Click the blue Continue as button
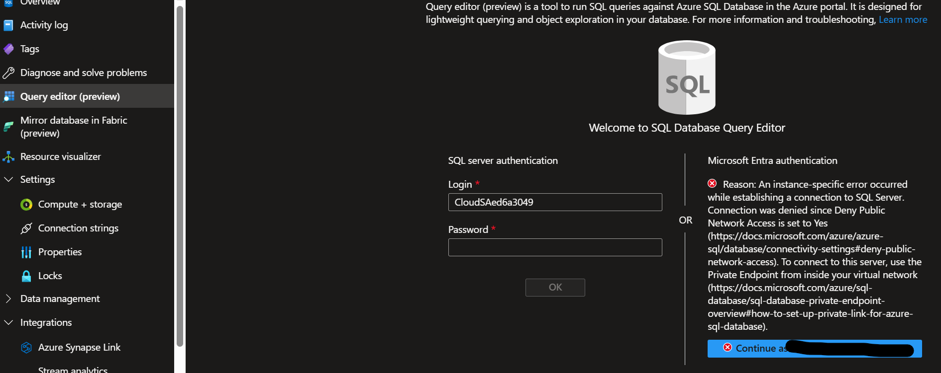The height and width of the screenshot is (373, 941). coord(815,348)
